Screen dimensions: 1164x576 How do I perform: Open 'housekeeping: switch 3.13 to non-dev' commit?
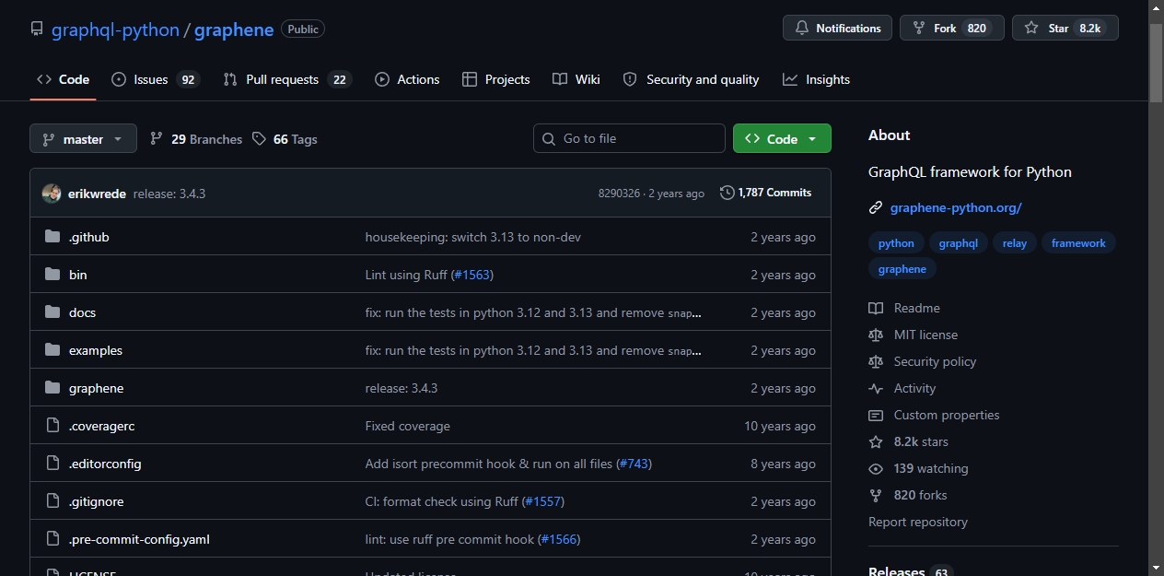[473, 237]
